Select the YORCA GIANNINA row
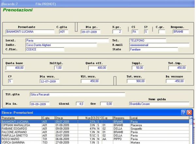 [x=95, y=142]
